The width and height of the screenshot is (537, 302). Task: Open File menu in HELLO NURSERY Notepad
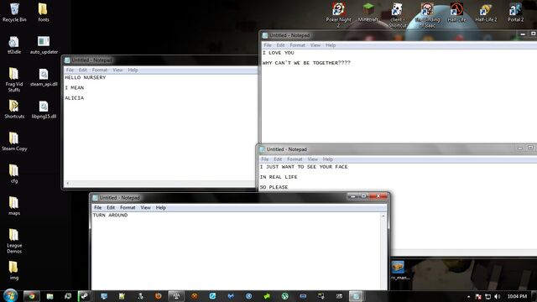point(70,70)
